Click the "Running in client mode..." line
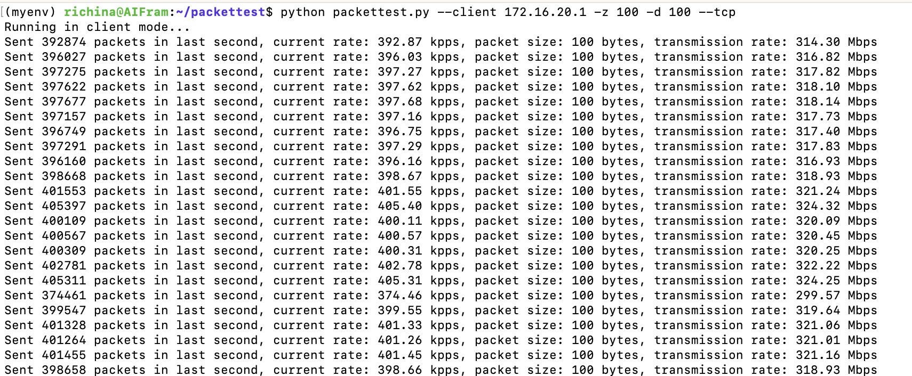 (97, 27)
